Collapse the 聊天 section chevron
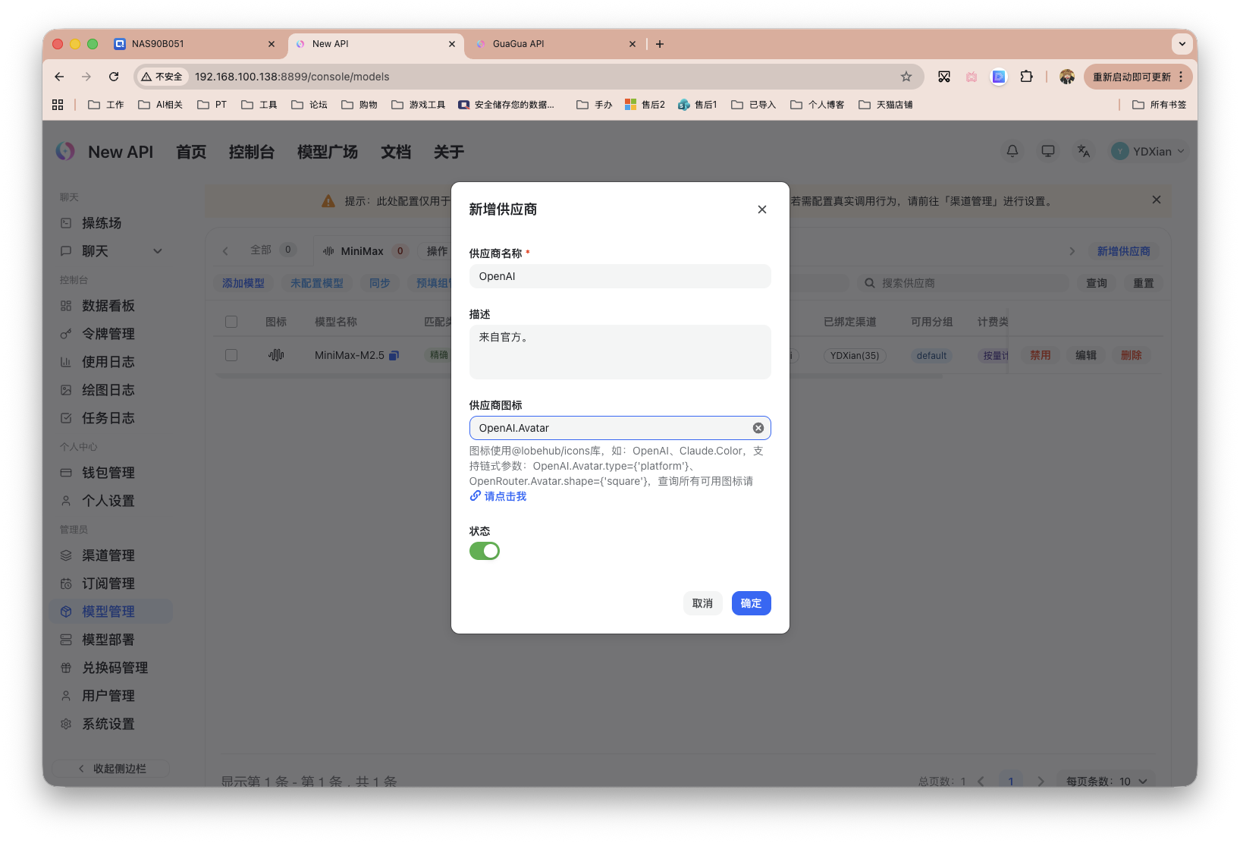The height and width of the screenshot is (843, 1240). [158, 250]
